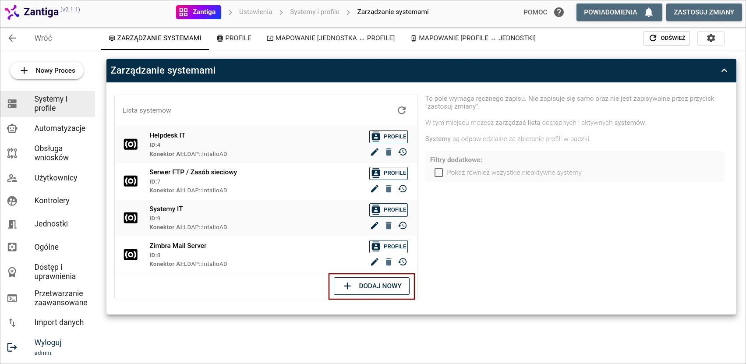The height and width of the screenshot is (364, 746).
Task: Open the settings gear icon
Action: [711, 38]
